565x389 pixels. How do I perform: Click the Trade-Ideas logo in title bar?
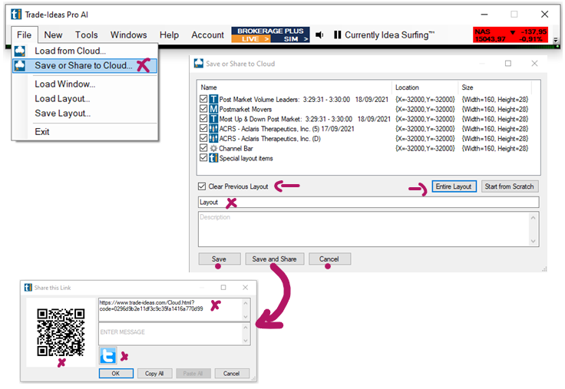point(15,14)
